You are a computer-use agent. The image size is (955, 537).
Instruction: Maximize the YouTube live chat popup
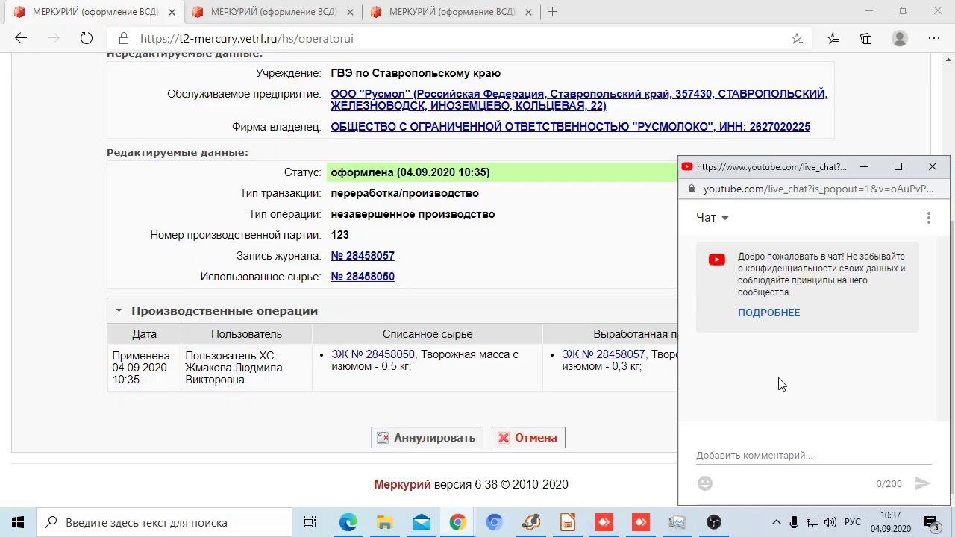[898, 166]
